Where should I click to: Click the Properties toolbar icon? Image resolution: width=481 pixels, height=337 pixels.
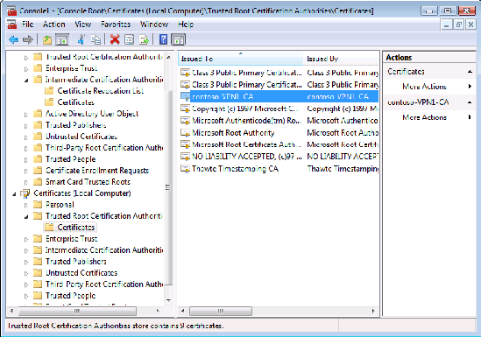tap(130, 39)
